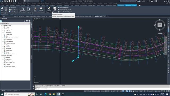Toggle object snap in status bar
The image size is (170, 96).
123,91
